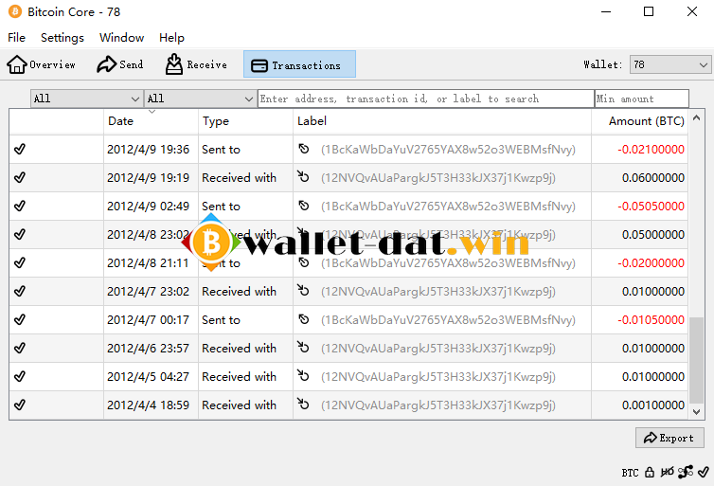Click confirmed checkmark for 2012/4/8 23:02 transaction
The image size is (714, 486).
pyautogui.click(x=20, y=234)
